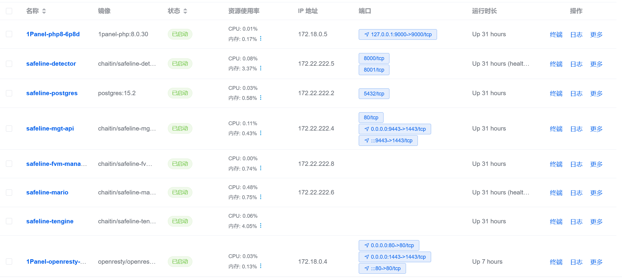Expand 更多 menu for 1Panel-openresty container
Image resolution: width=622 pixels, height=279 pixels.
pyautogui.click(x=596, y=262)
